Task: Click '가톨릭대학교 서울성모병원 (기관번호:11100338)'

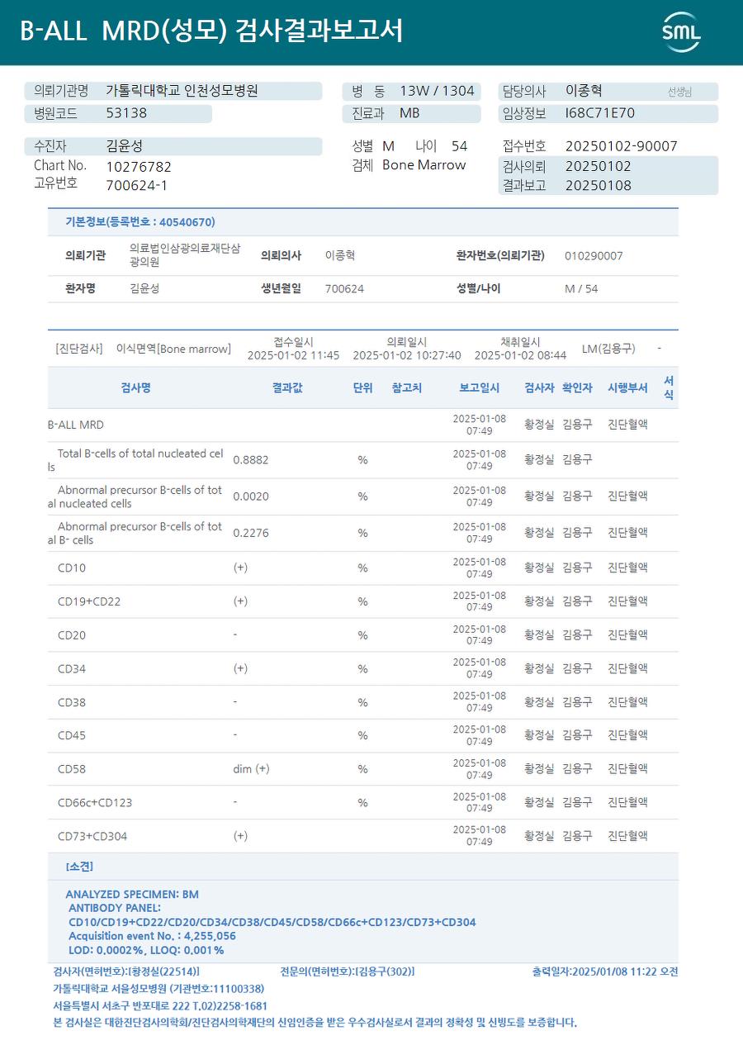Action: coord(159,989)
